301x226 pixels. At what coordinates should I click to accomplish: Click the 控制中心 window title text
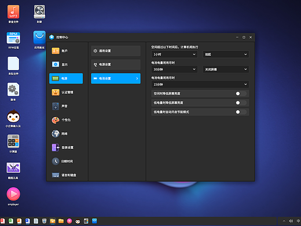coord(62,37)
